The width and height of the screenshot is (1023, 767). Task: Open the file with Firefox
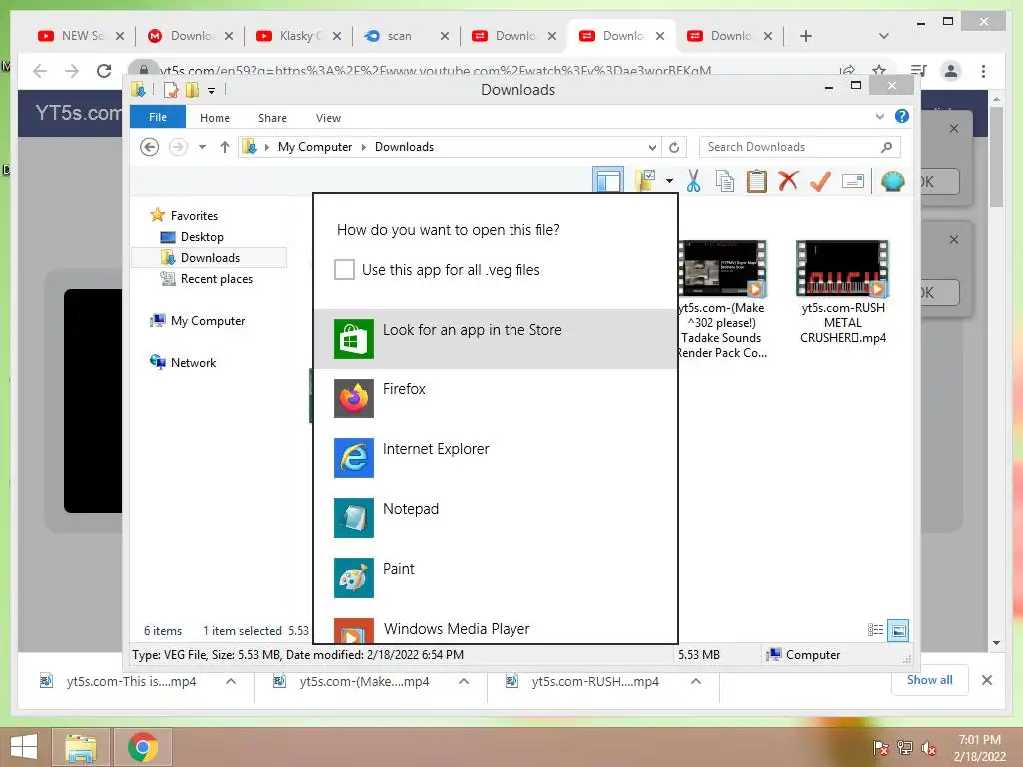[496, 397]
